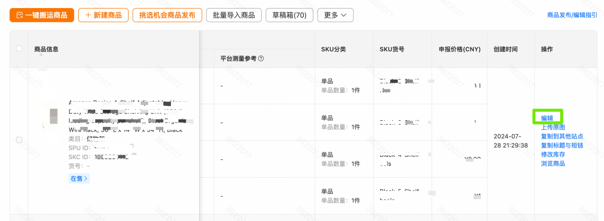Click the + 新建商品 button
604x221 pixels.
click(x=103, y=15)
